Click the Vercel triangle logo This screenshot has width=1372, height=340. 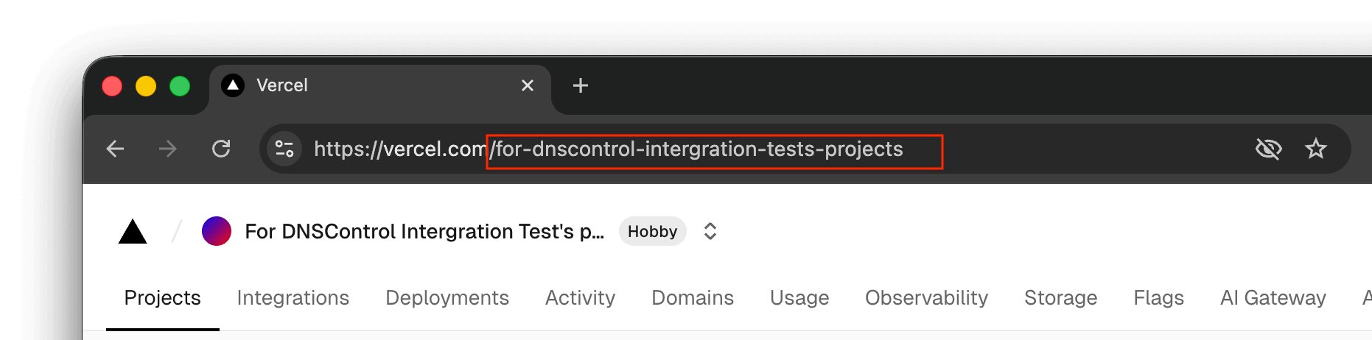pos(133,232)
